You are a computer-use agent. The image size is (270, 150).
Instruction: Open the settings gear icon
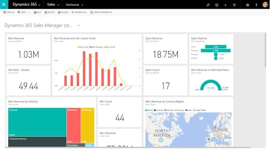click(x=247, y=5)
